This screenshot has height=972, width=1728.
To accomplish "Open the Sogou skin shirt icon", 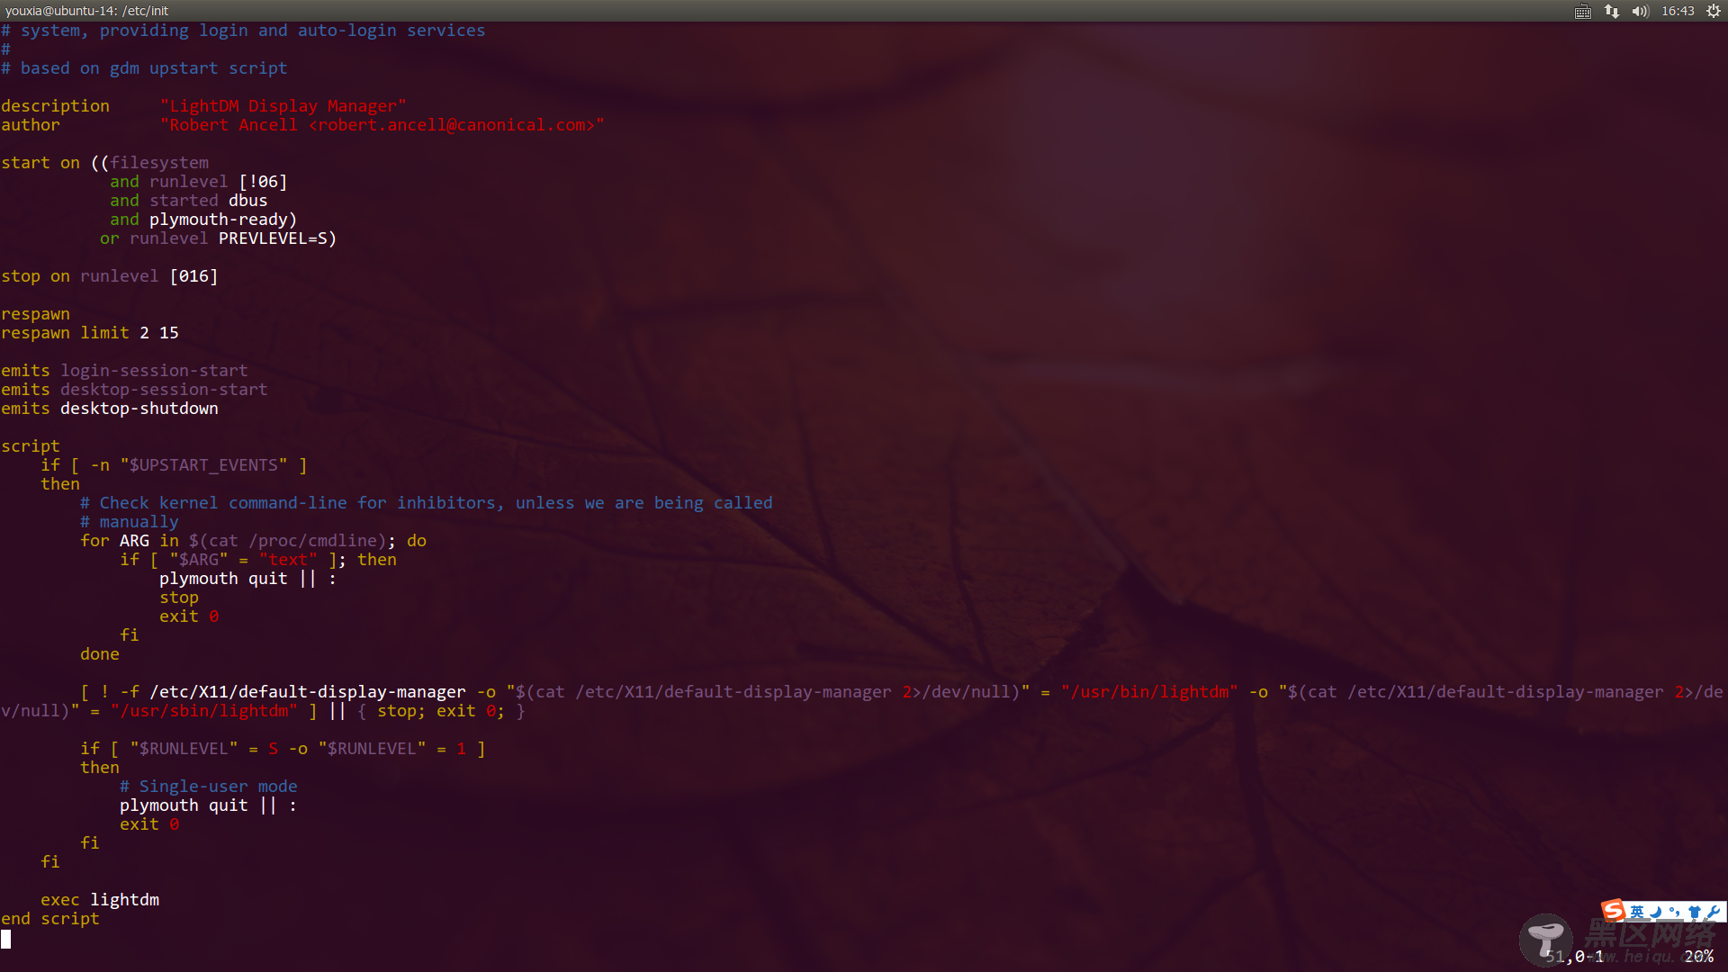I will (x=1695, y=912).
